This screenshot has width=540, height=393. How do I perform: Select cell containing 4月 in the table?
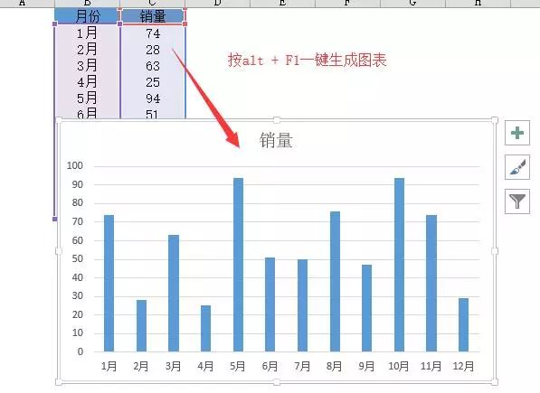tap(87, 82)
